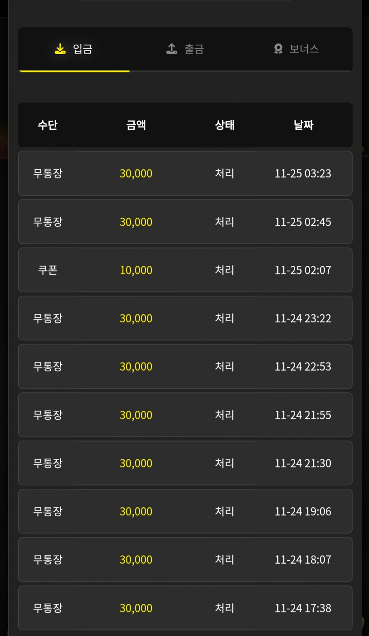Screen dimensions: 369x636
Task: Switch to the 출금 tab
Action: tap(185, 49)
